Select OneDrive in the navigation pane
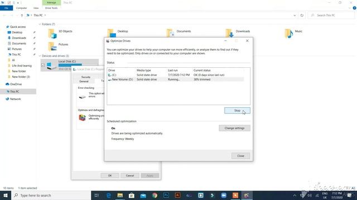 pos(16,84)
